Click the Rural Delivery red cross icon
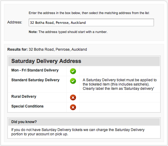The width and height of the screenshot is (168, 146). 73,97
